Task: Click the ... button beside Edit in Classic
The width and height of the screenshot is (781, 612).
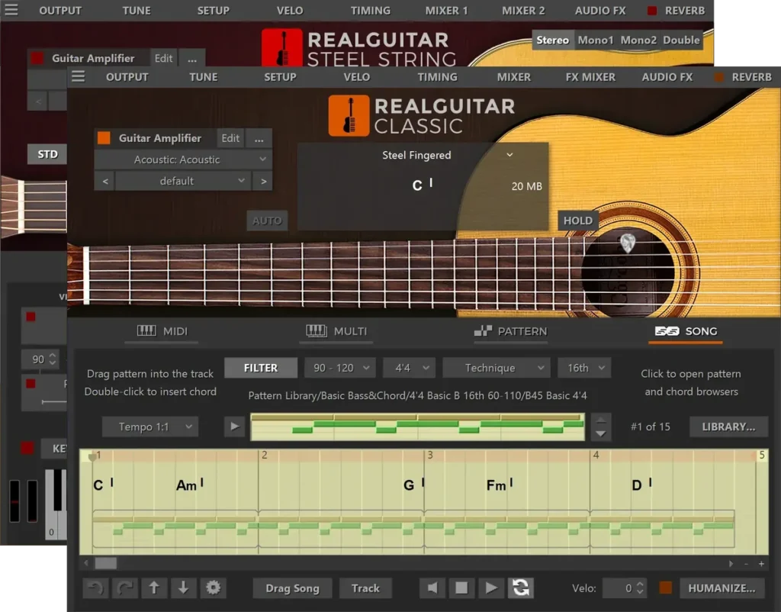Action: 259,138
